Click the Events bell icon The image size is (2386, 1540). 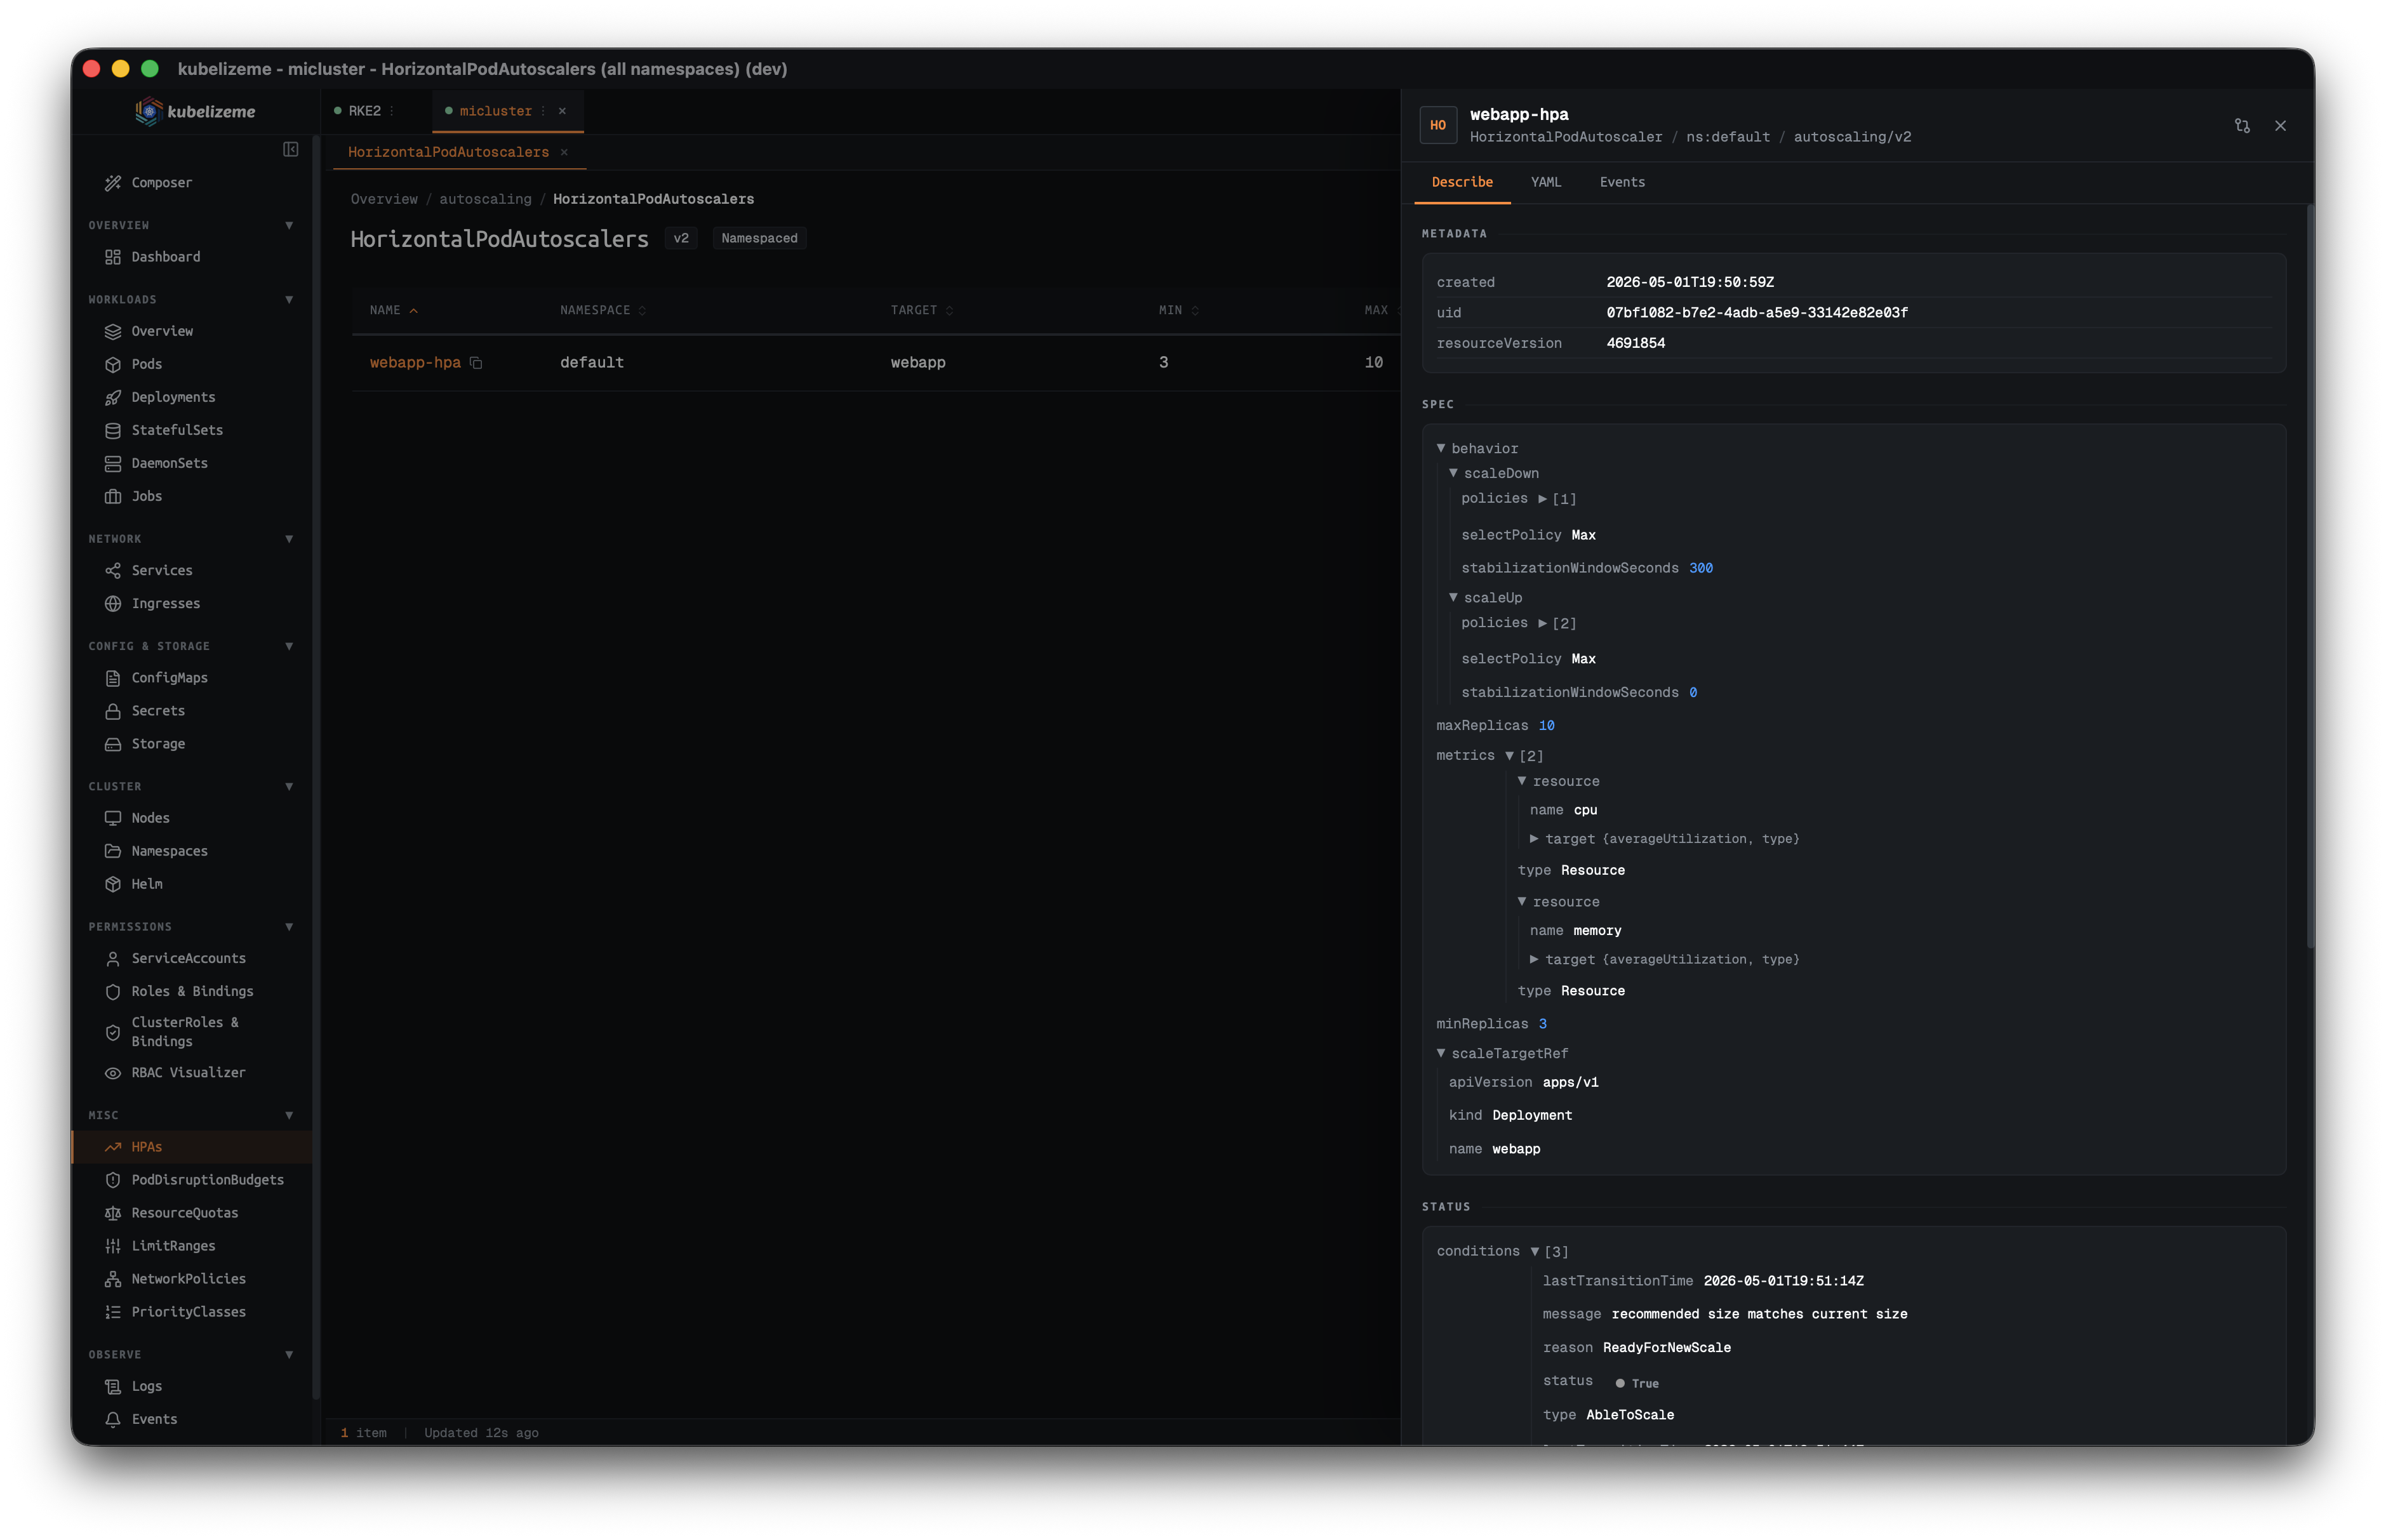[113, 1419]
